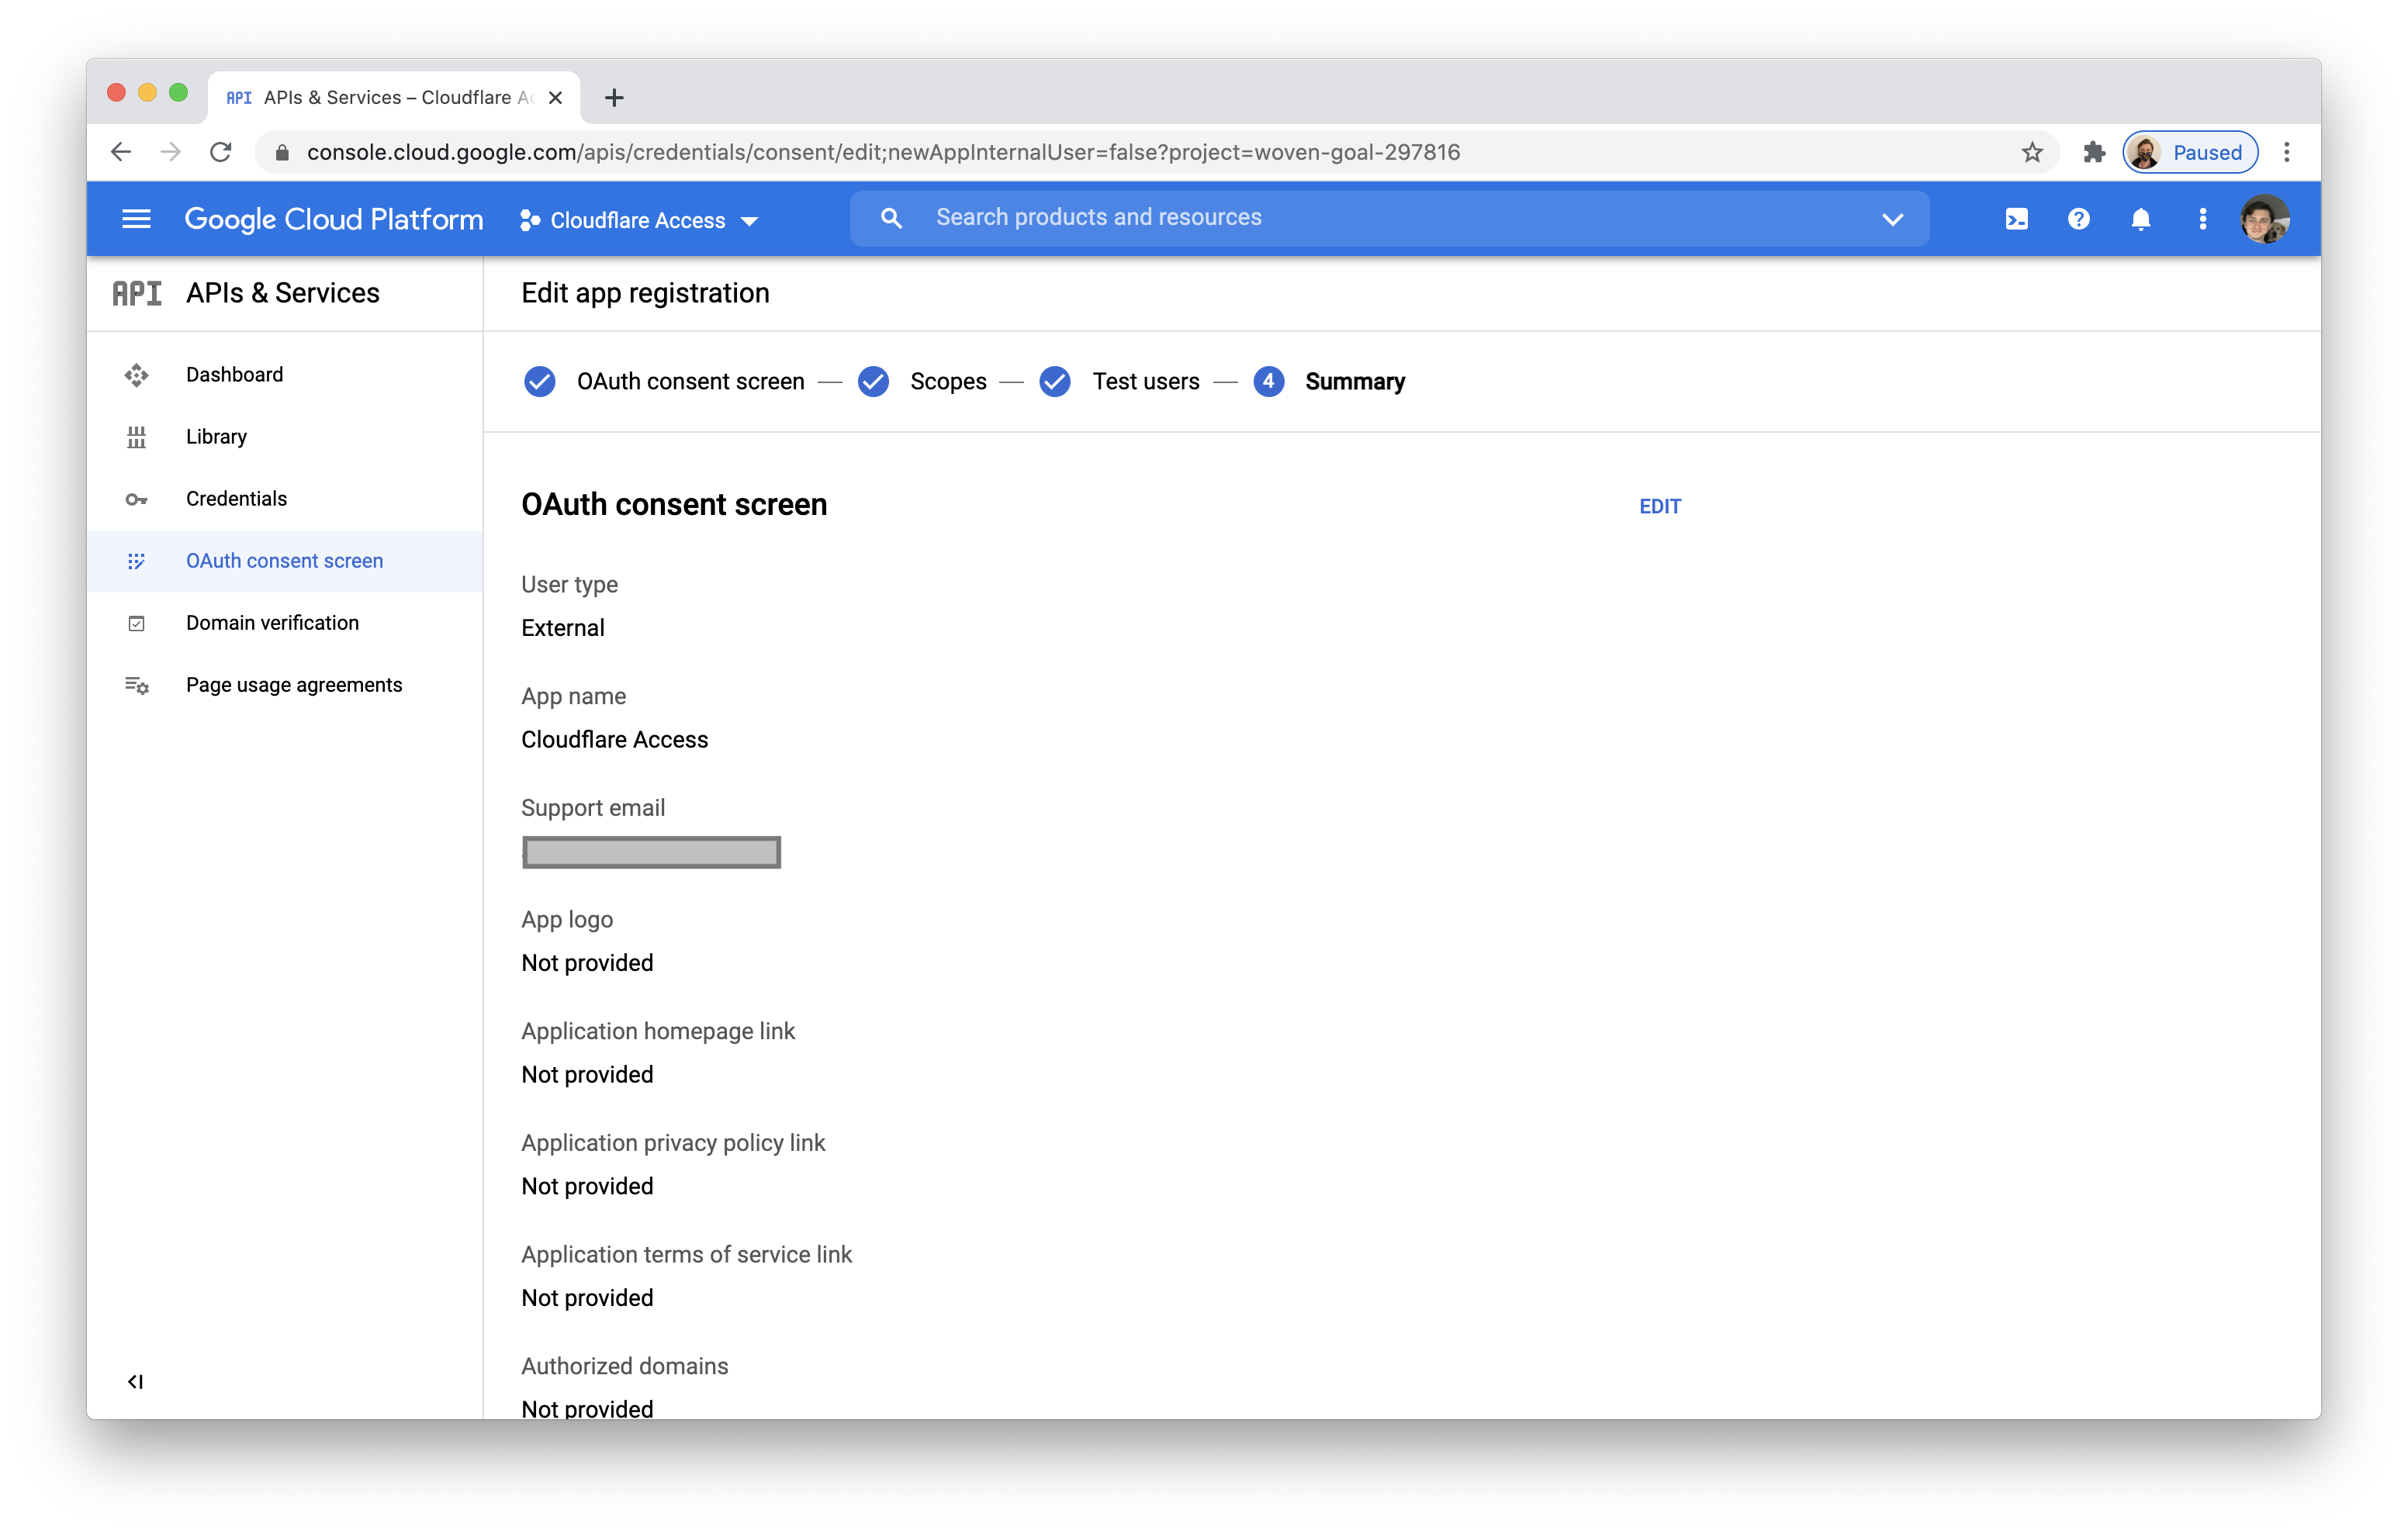Screen dimensions: 2408x1534
Task: Collapse the left navigation panel
Action: coord(135,1381)
